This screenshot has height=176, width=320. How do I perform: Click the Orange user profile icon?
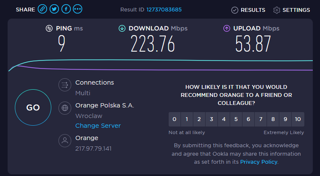tap(65, 141)
